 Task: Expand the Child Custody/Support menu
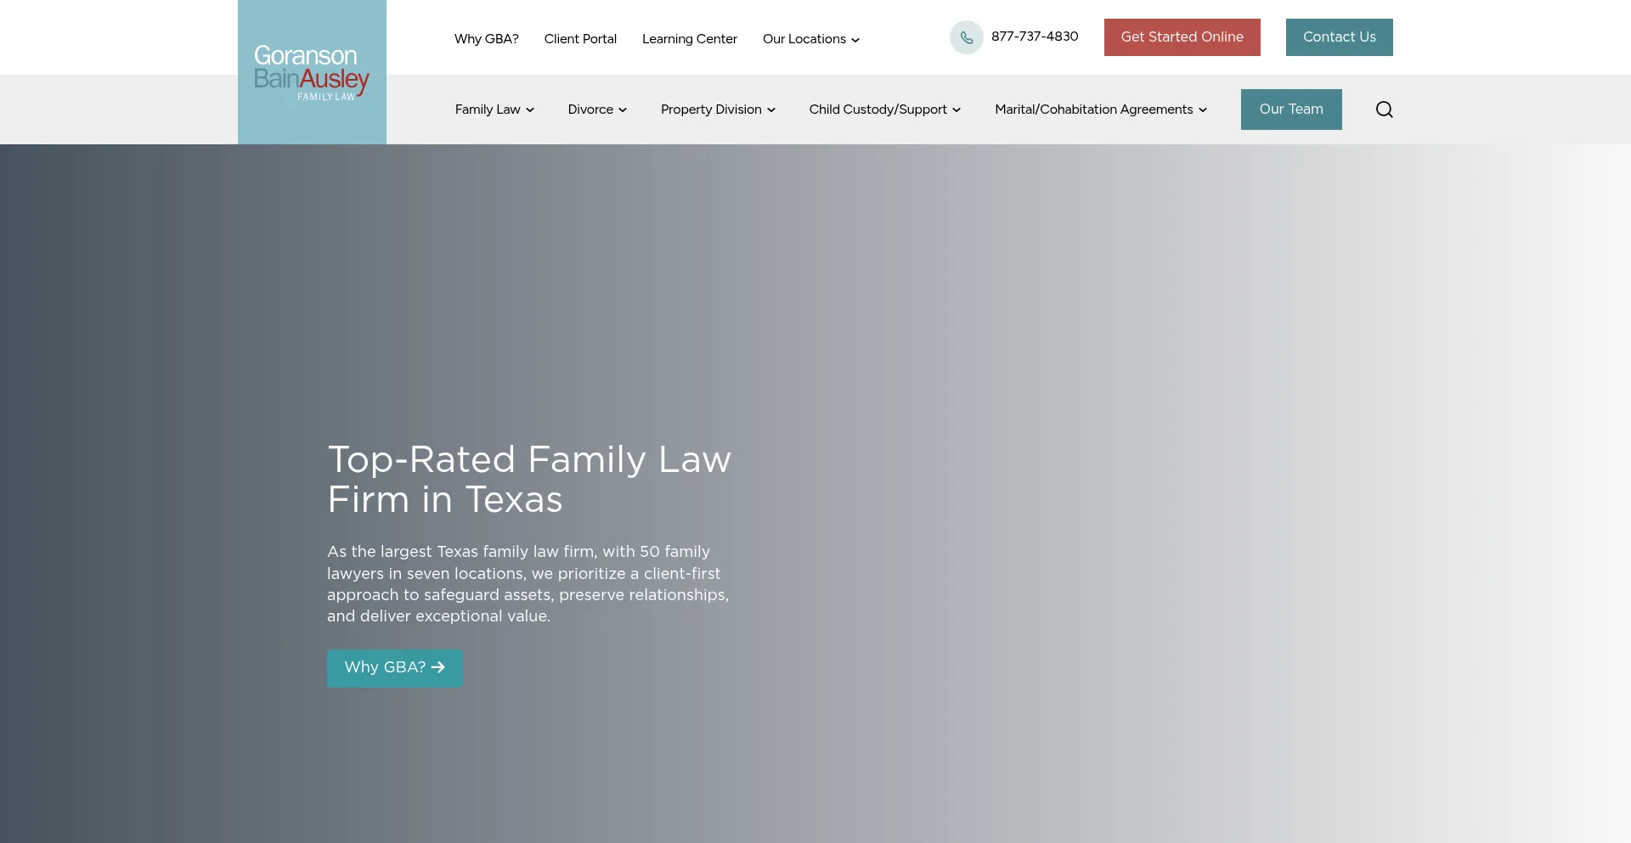(883, 109)
